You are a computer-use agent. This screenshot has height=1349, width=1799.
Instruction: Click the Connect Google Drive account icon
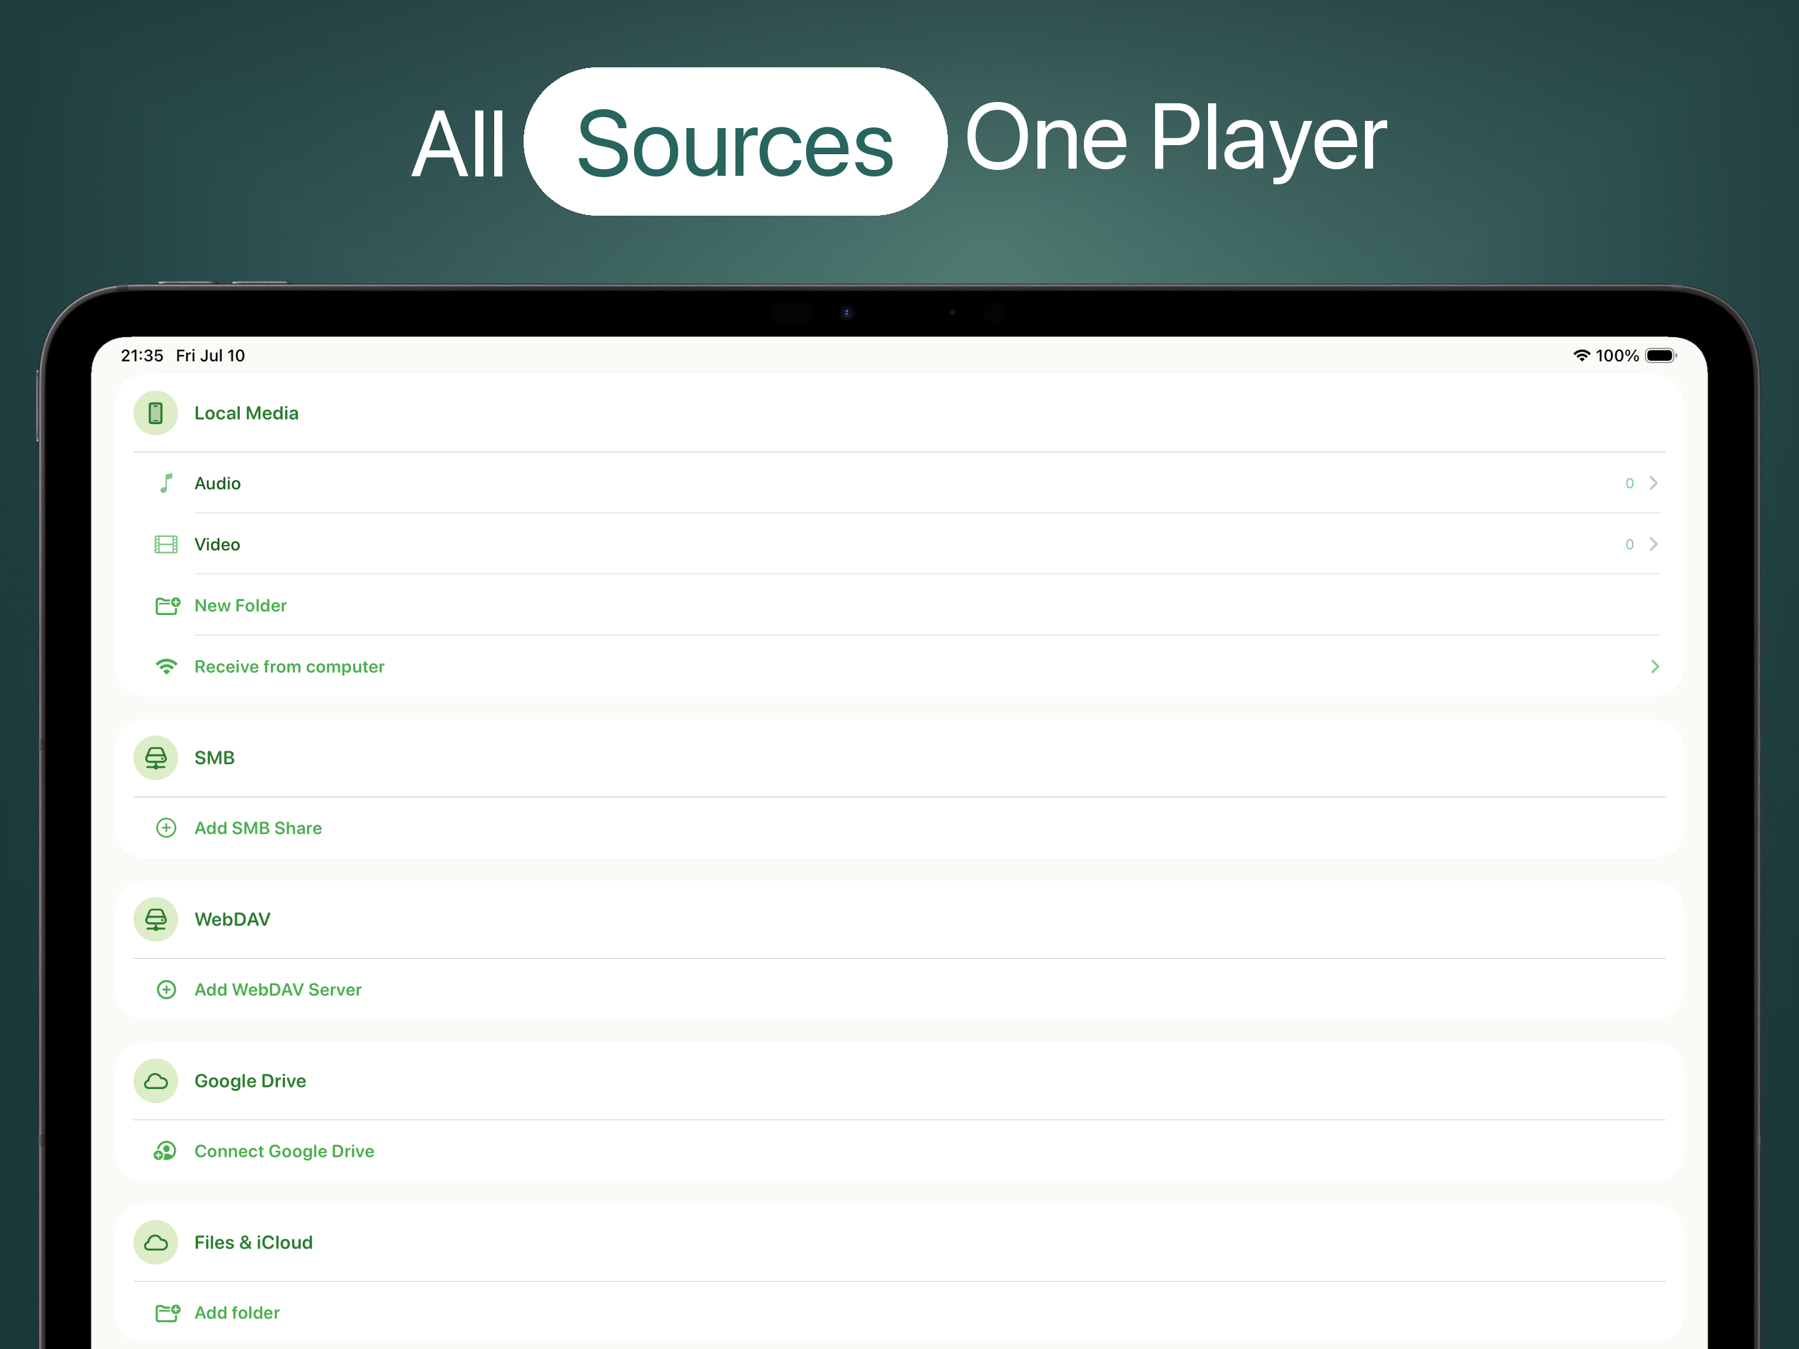[x=165, y=1152]
